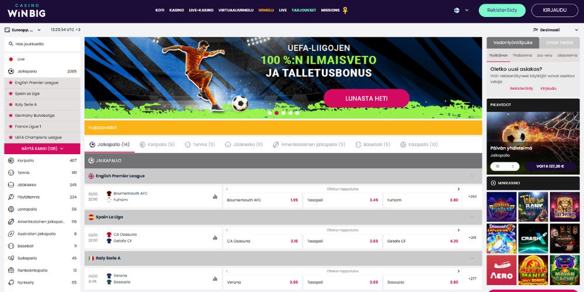The image size is (584, 292).
Task: Select the Live red indicator
Action: click(11, 59)
